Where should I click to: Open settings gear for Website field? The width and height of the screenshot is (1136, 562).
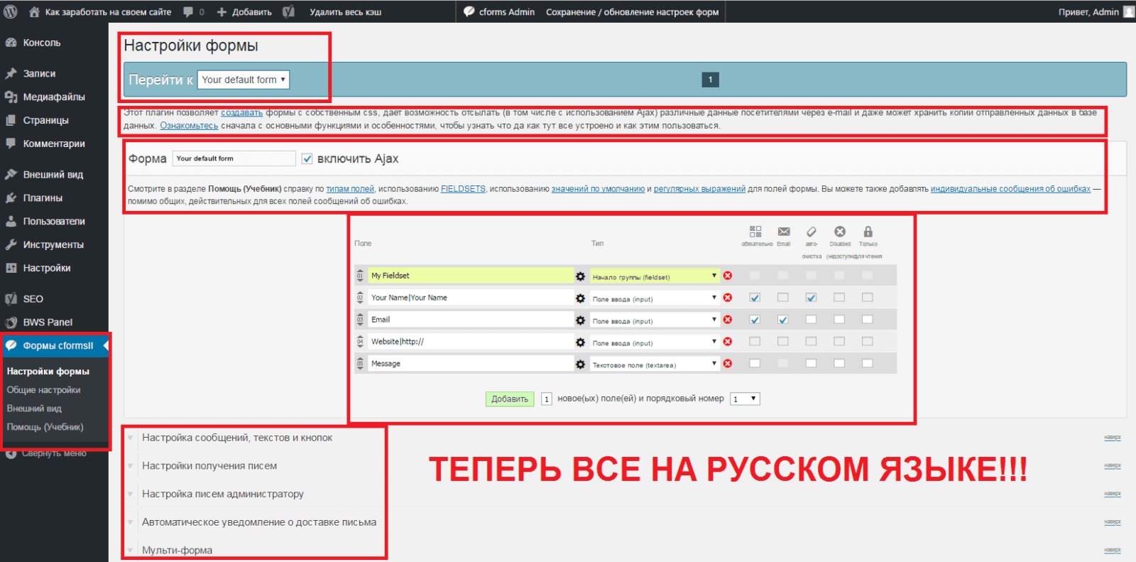click(x=580, y=342)
